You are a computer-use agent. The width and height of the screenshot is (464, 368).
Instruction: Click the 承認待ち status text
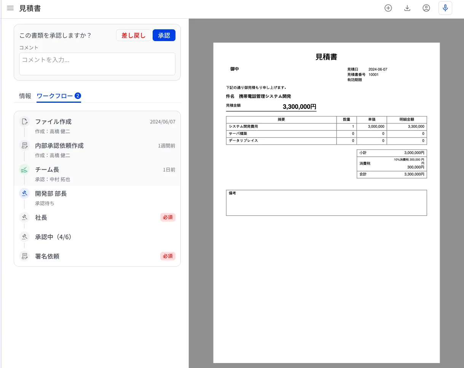(45, 203)
